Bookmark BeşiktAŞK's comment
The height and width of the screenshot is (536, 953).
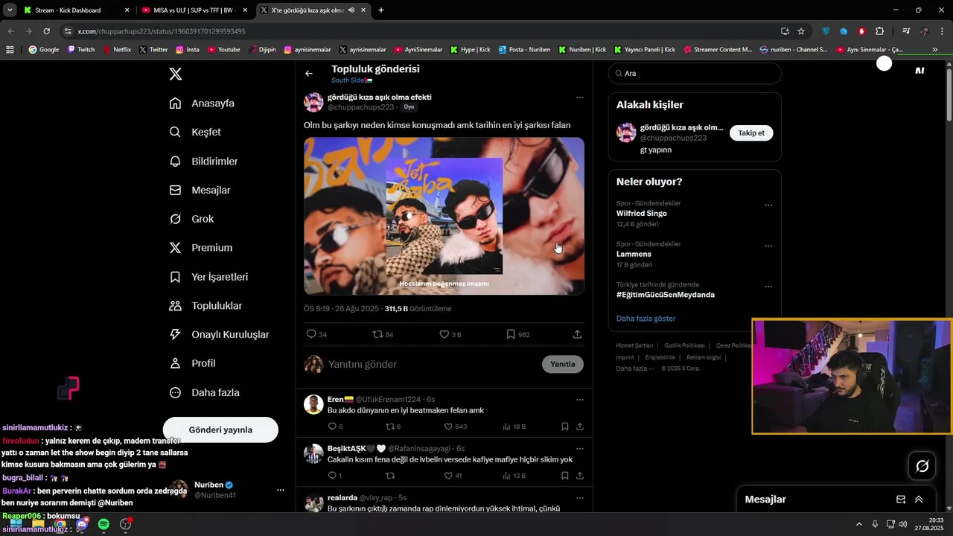564,476
